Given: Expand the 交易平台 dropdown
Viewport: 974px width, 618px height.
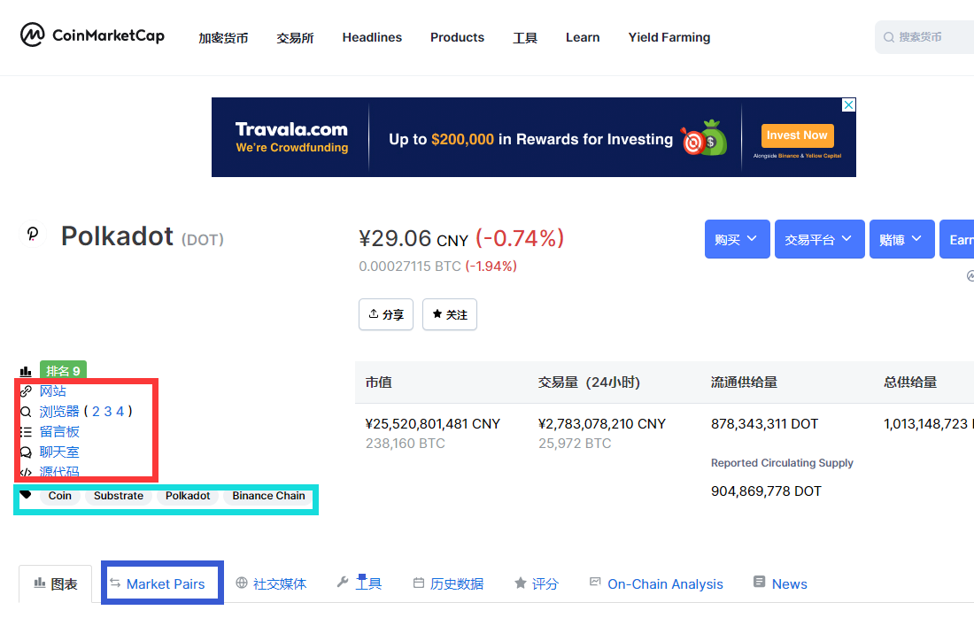Looking at the screenshot, I should tap(819, 239).
